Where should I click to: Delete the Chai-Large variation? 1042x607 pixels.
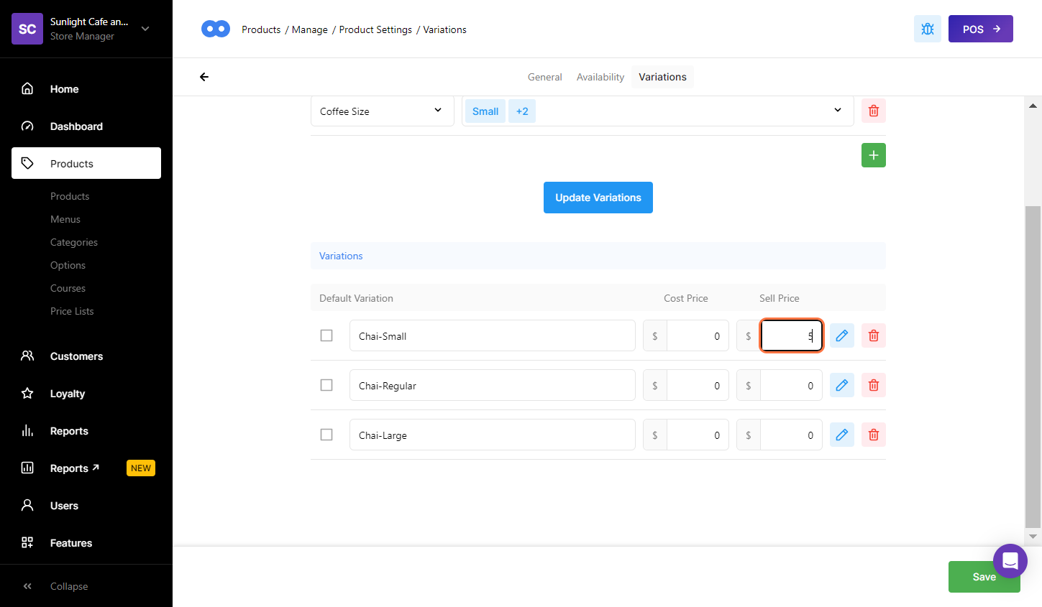pos(873,435)
